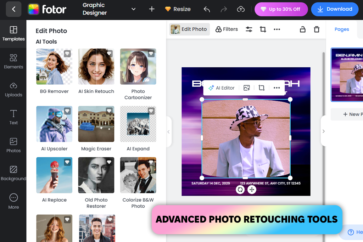Go back using the arrow button
The height and width of the screenshot is (242, 363).
point(14,9)
